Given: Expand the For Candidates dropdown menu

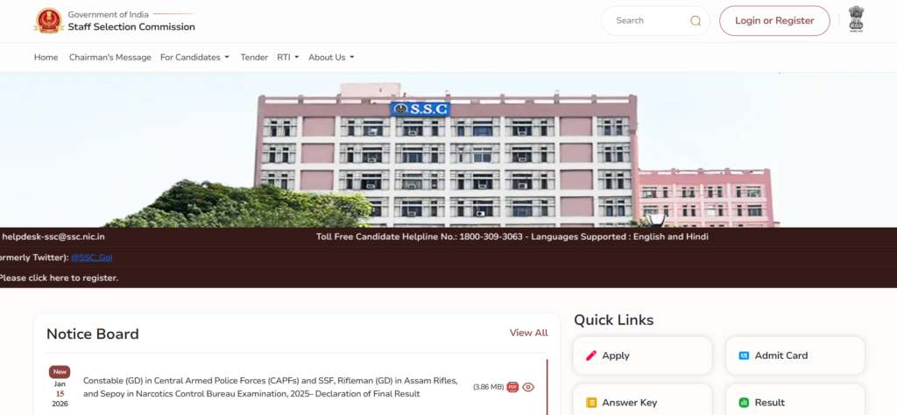Looking at the screenshot, I should pos(194,58).
